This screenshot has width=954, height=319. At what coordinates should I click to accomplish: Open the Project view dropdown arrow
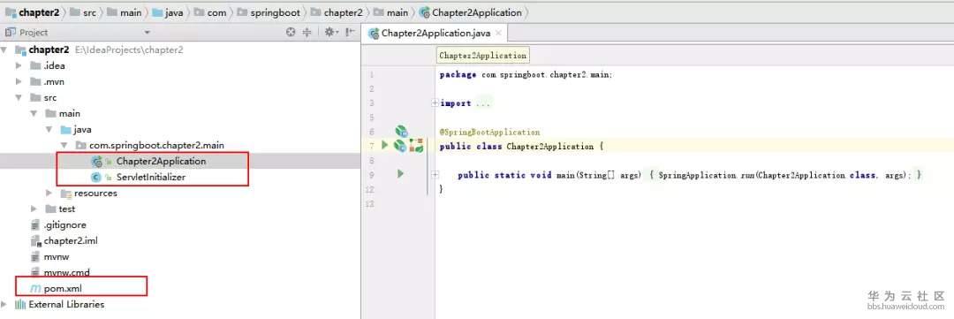pos(147,33)
